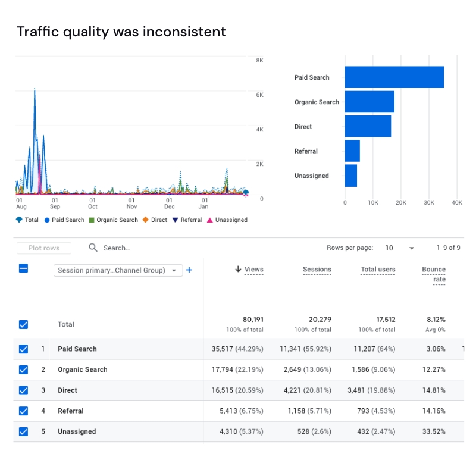Click the plus icon to add secondary dimension

pos(189,270)
